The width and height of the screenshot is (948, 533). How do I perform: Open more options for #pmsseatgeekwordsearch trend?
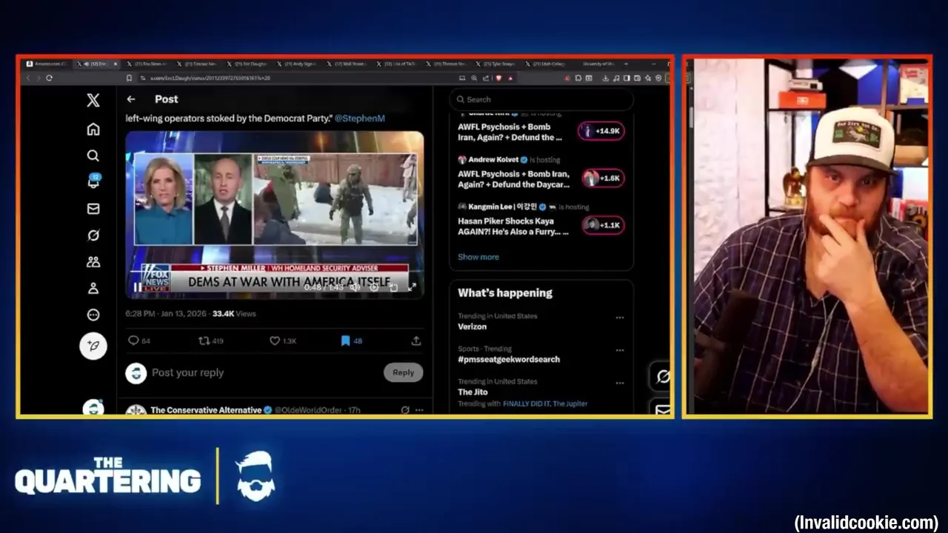619,350
